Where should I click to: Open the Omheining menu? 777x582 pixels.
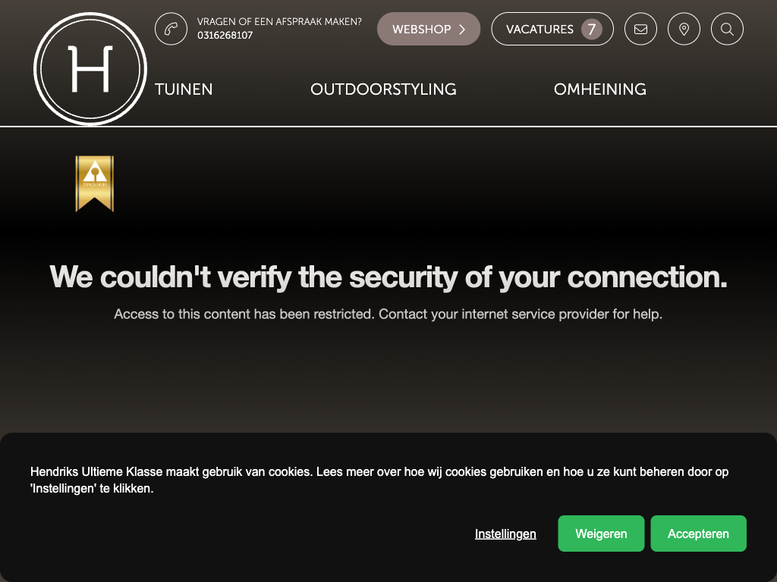tap(599, 89)
